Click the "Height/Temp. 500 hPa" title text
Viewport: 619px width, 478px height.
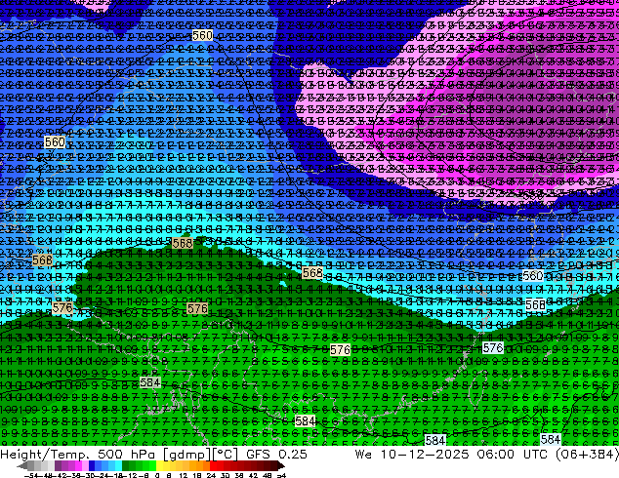coord(77,455)
